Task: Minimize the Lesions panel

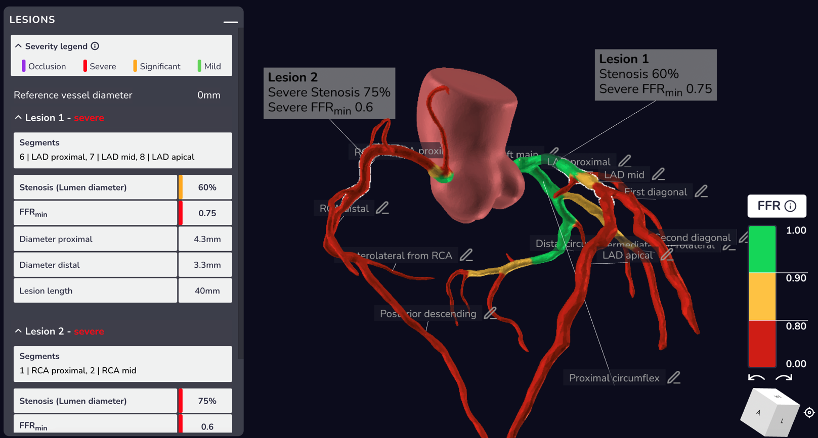Action: coord(230,22)
